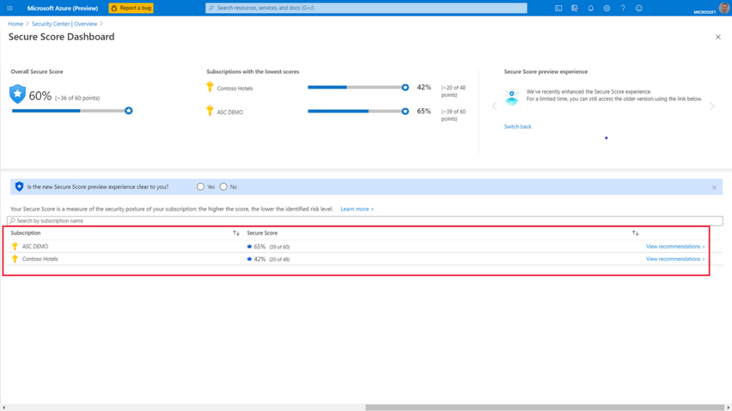Open the help question mark menu
Viewport: 732px width, 411px height.
(x=623, y=8)
